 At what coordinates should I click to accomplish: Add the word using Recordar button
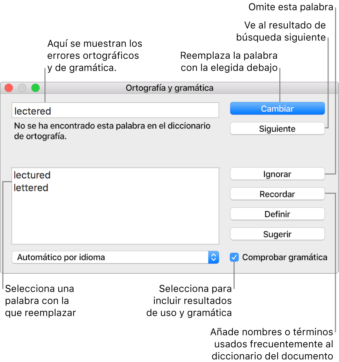point(277,194)
